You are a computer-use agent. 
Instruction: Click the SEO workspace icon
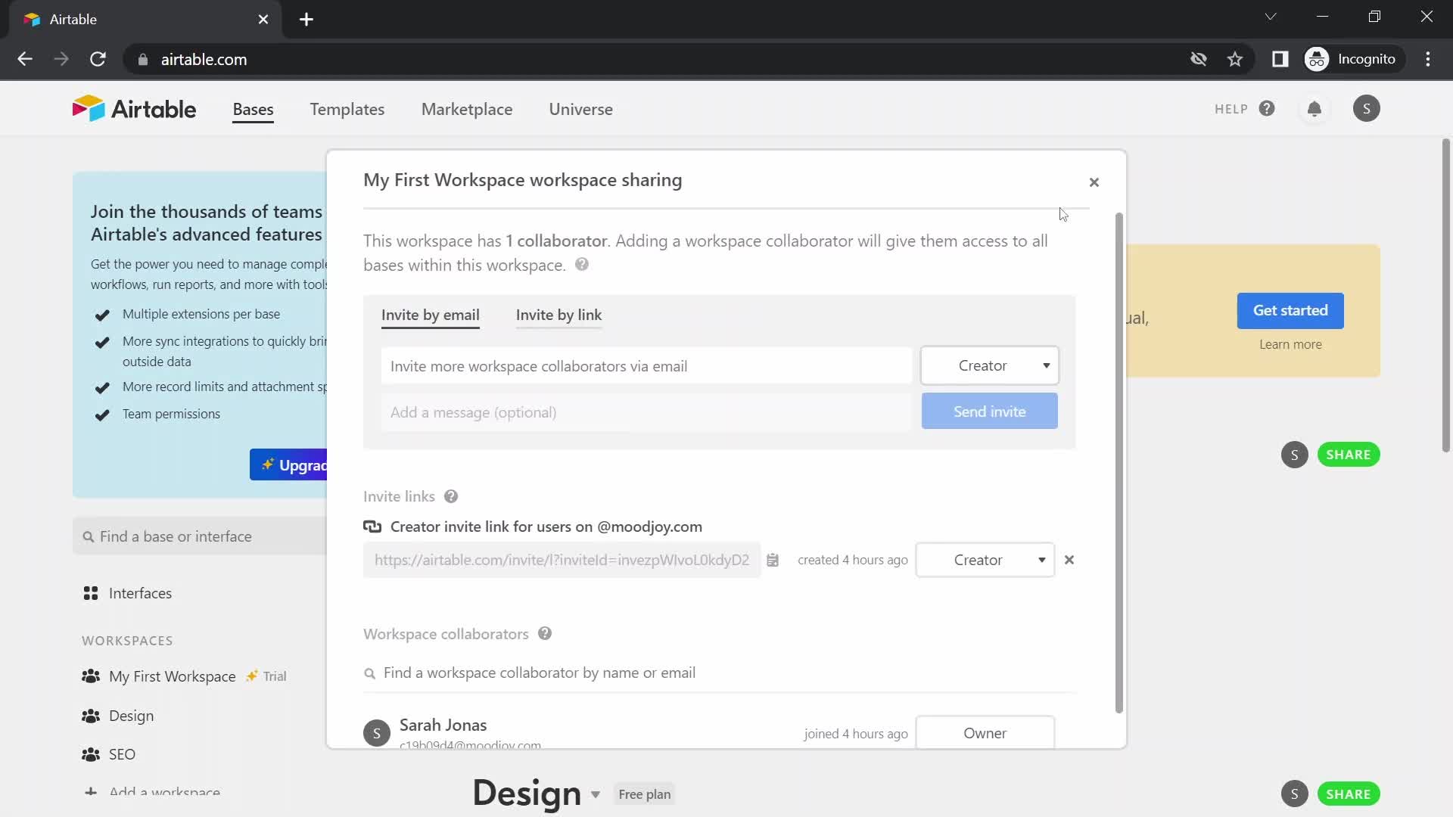click(x=91, y=754)
